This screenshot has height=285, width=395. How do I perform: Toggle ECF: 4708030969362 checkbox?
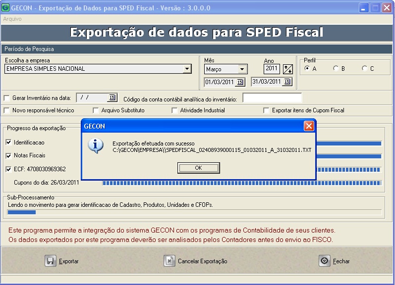8,169
